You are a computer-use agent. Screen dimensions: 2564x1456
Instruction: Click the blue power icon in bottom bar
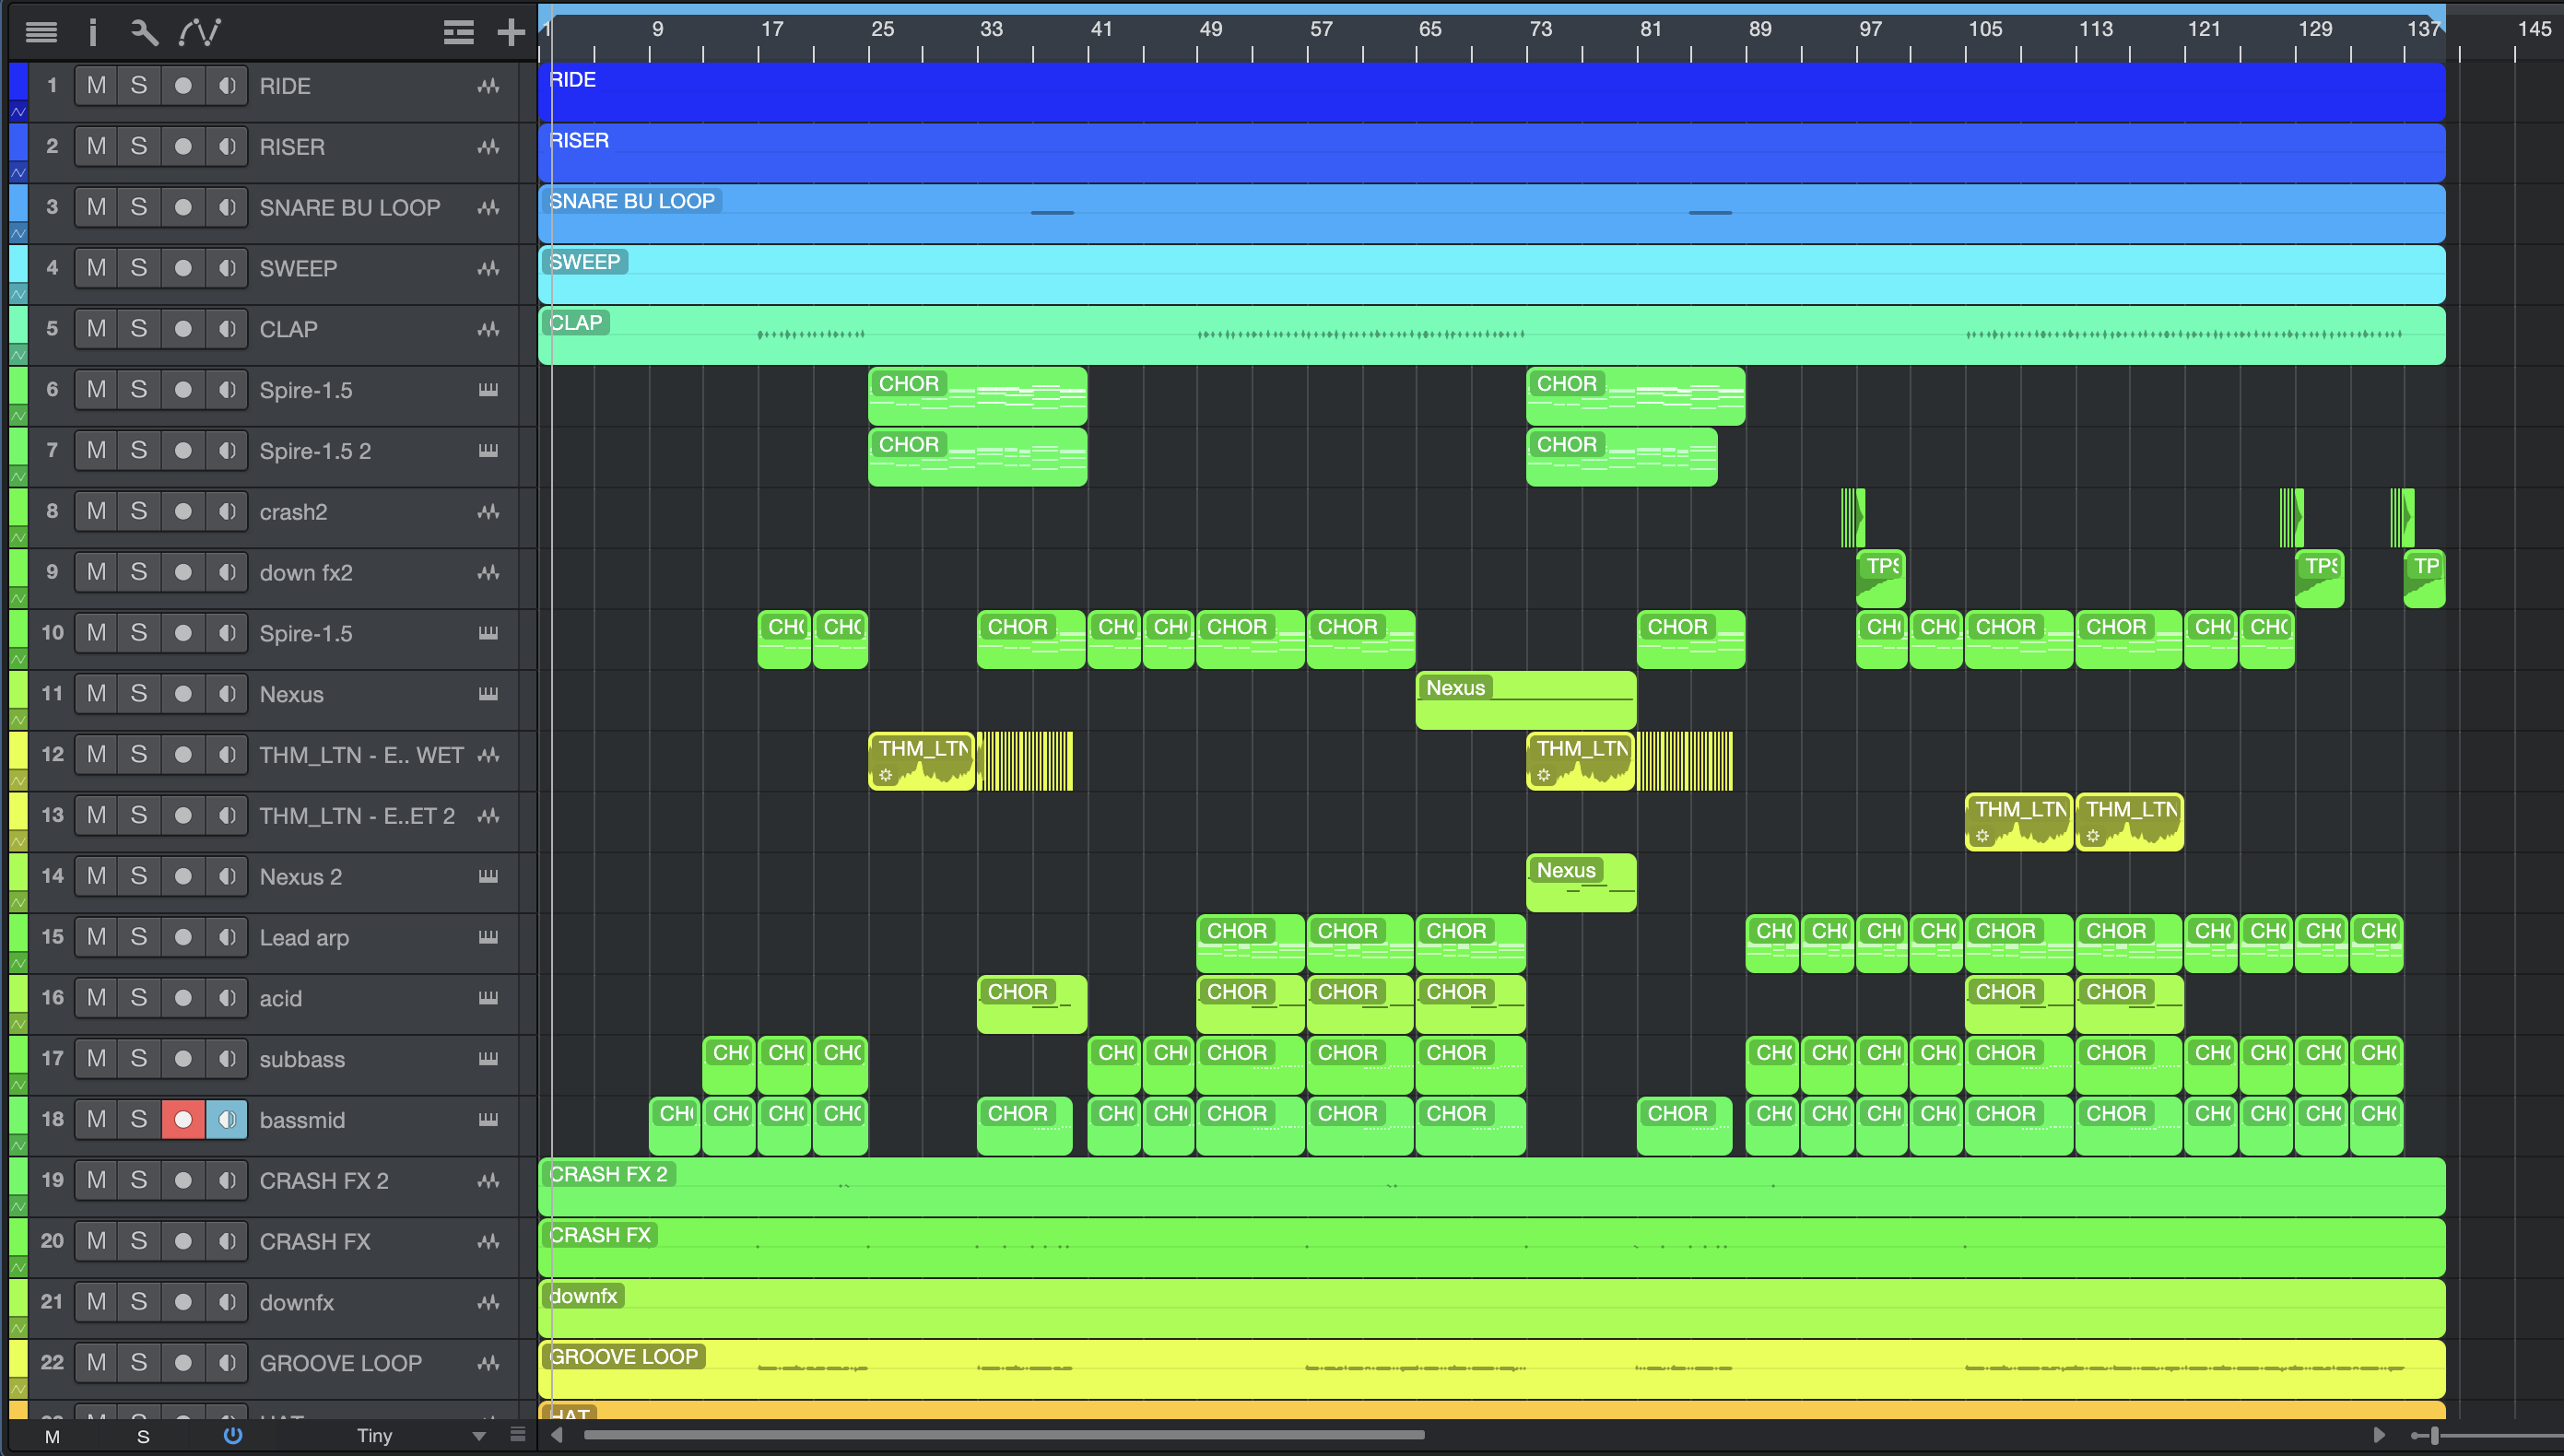232,1435
